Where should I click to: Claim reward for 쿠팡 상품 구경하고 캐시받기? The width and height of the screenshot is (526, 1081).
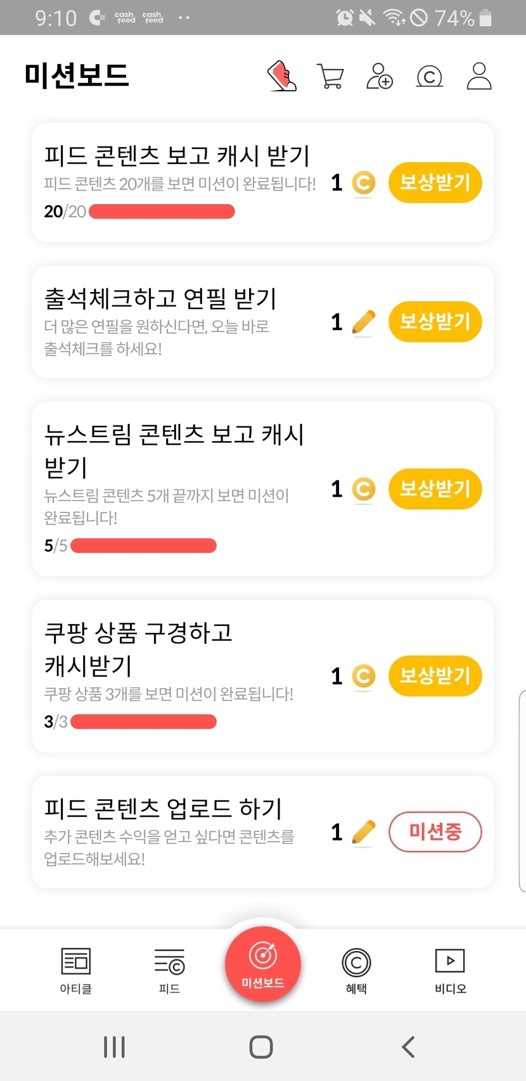pyautogui.click(x=435, y=675)
